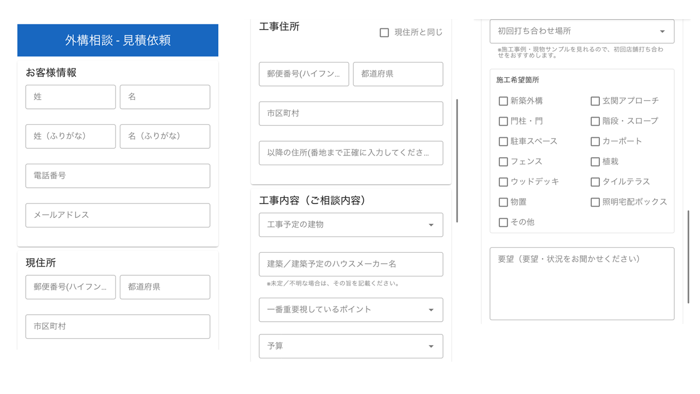This screenshot has height=394, width=700.
Task: Check the 照明宅配ボックス option
Action: (x=595, y=202)
